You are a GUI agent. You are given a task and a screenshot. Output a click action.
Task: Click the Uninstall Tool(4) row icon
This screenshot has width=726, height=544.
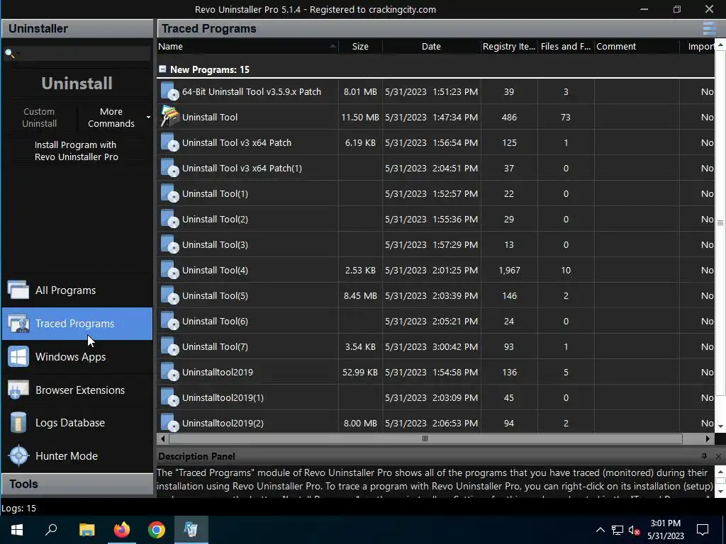pyautogui.click(x=169, y=270)
